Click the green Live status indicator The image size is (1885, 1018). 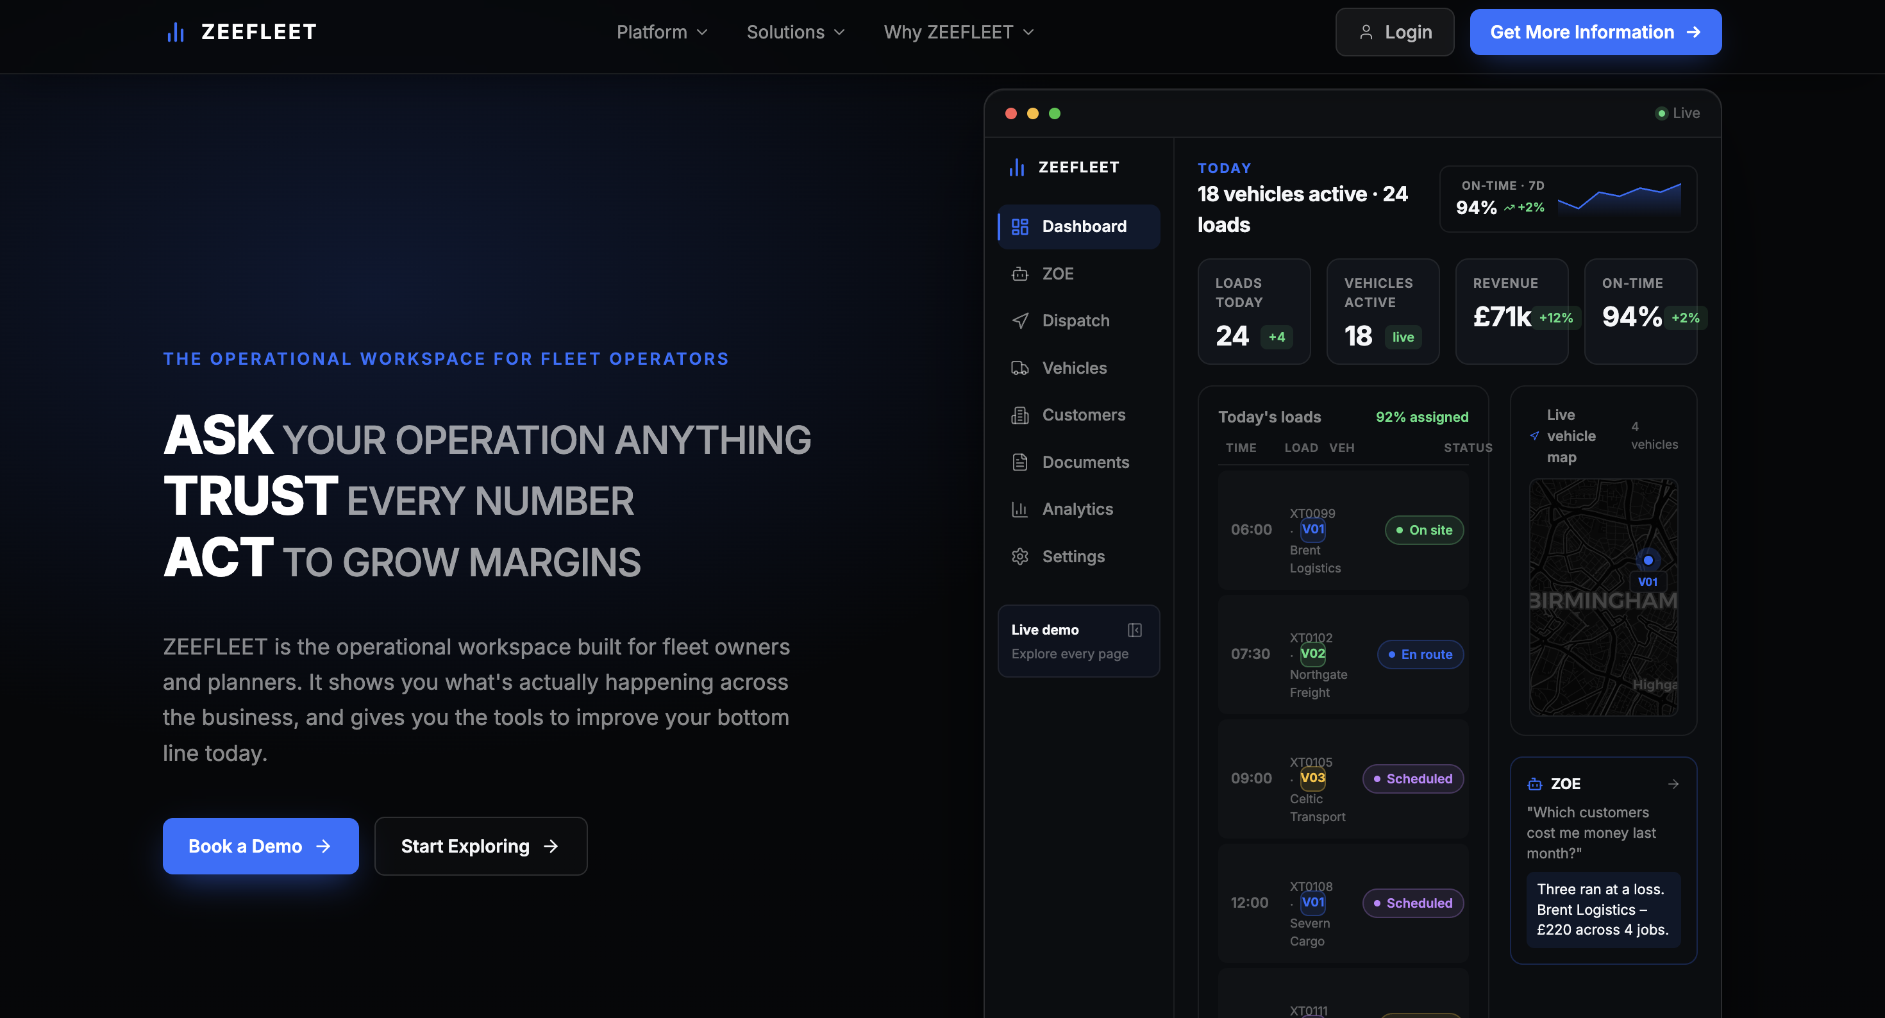pyautogui.click(x=1677, y=113)
